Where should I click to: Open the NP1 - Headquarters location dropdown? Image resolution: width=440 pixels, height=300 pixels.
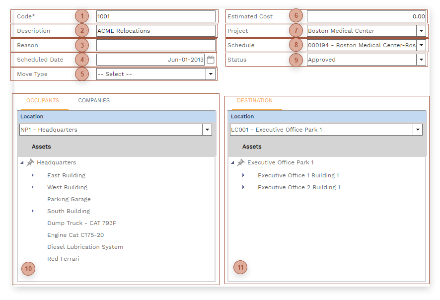207,130
